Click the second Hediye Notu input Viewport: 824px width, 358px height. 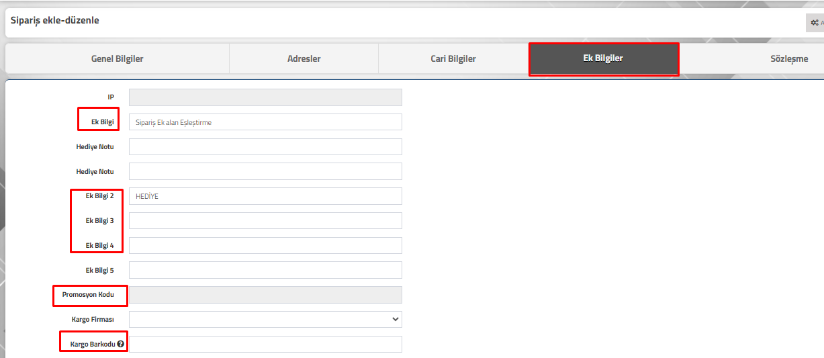tap(265, 171)
